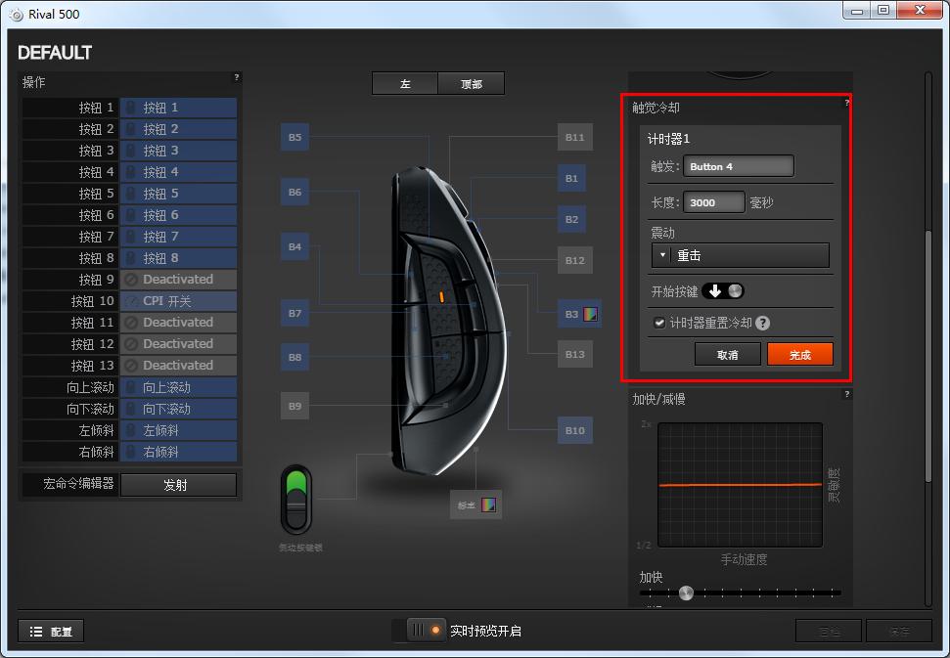Click the B13 button marker
The image size is (950, 658).
pos(574,354)
